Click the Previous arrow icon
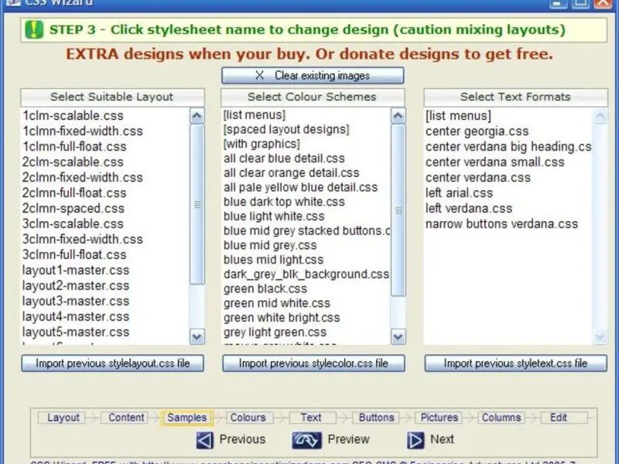This screenshot has width=619, height=464. (204, 440)
